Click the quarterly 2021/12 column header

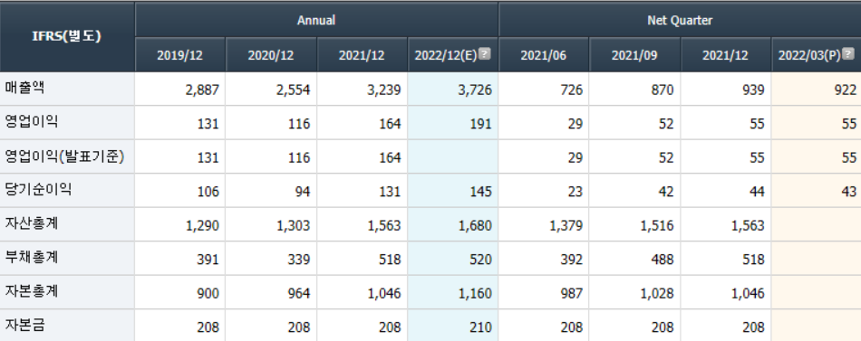pos(726,55)
